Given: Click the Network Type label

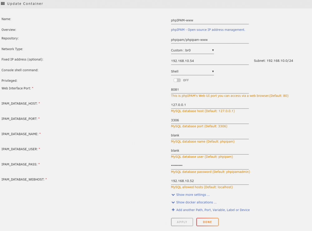Looking at the screenshot, I should point(12,49).
